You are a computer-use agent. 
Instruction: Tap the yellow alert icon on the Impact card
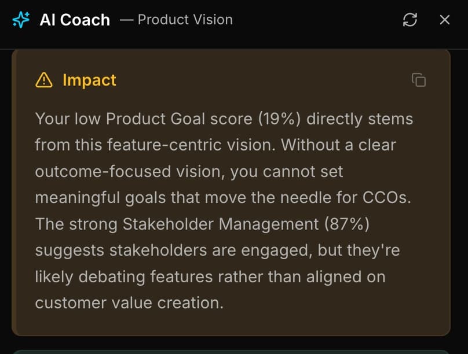[44, 80]
